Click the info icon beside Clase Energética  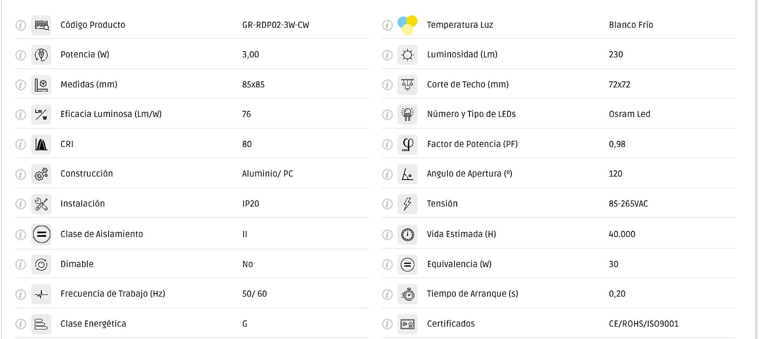click(x=21, y=324)
